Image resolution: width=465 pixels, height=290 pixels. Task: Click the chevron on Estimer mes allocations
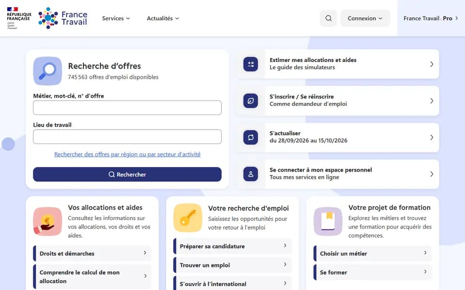432,64
